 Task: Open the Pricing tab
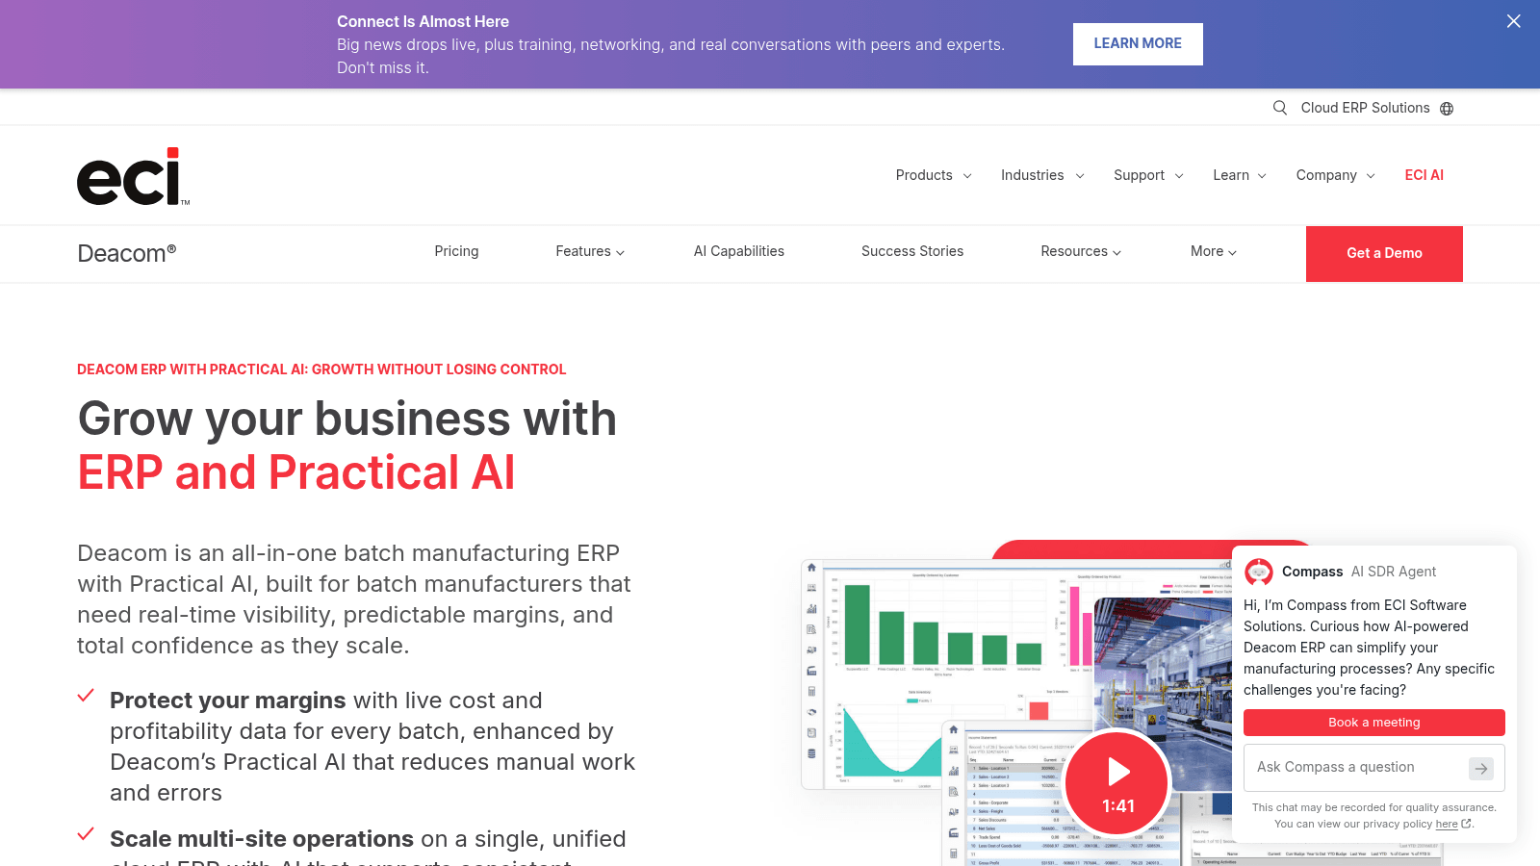[x=456, y=251]
